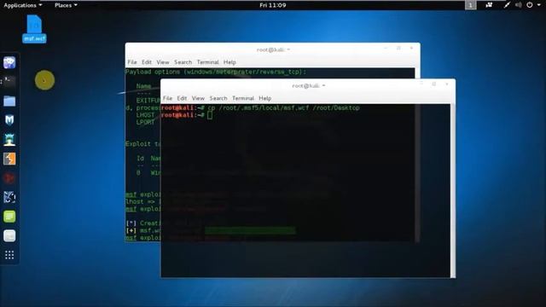
Task: Open the Fri 11:09 clock calendar
Action: pos(273,5)
